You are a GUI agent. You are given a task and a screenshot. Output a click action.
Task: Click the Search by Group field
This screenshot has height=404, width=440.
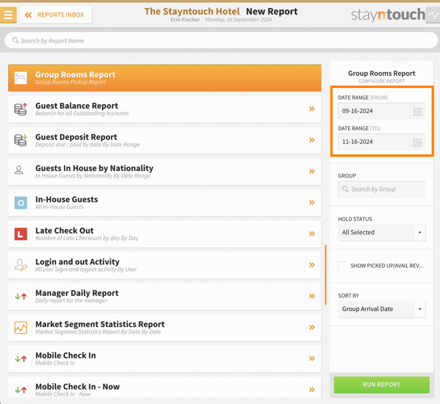point(382,189)
